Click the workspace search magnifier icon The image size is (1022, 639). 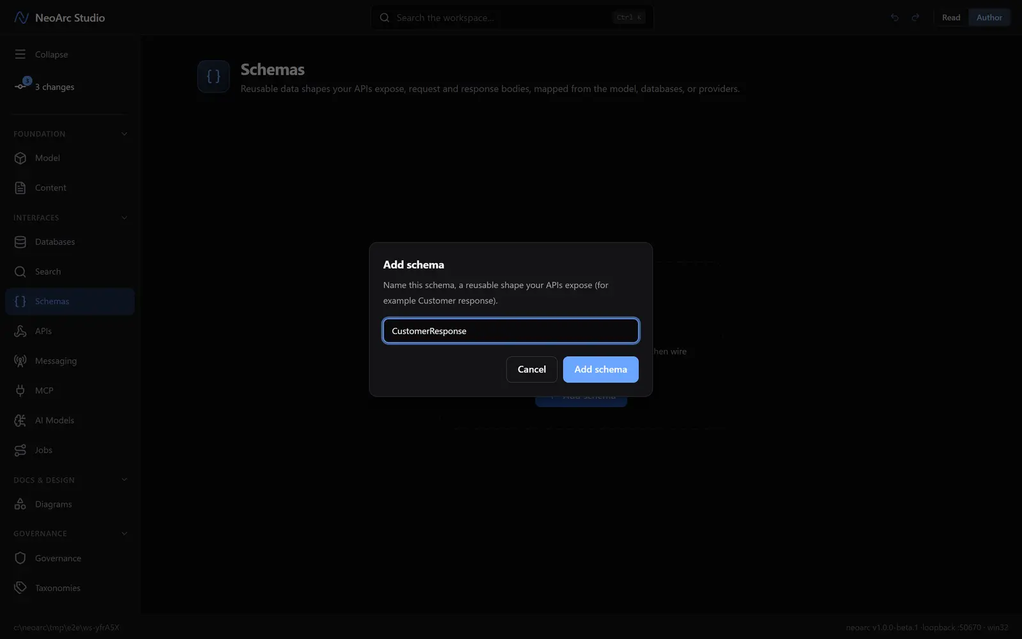[x=385, y=18]
